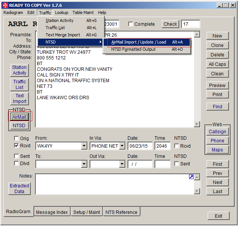Screen dimensions: 238x226
Task: Click the NTSD button below AirMail
Action: pos(19,125)
